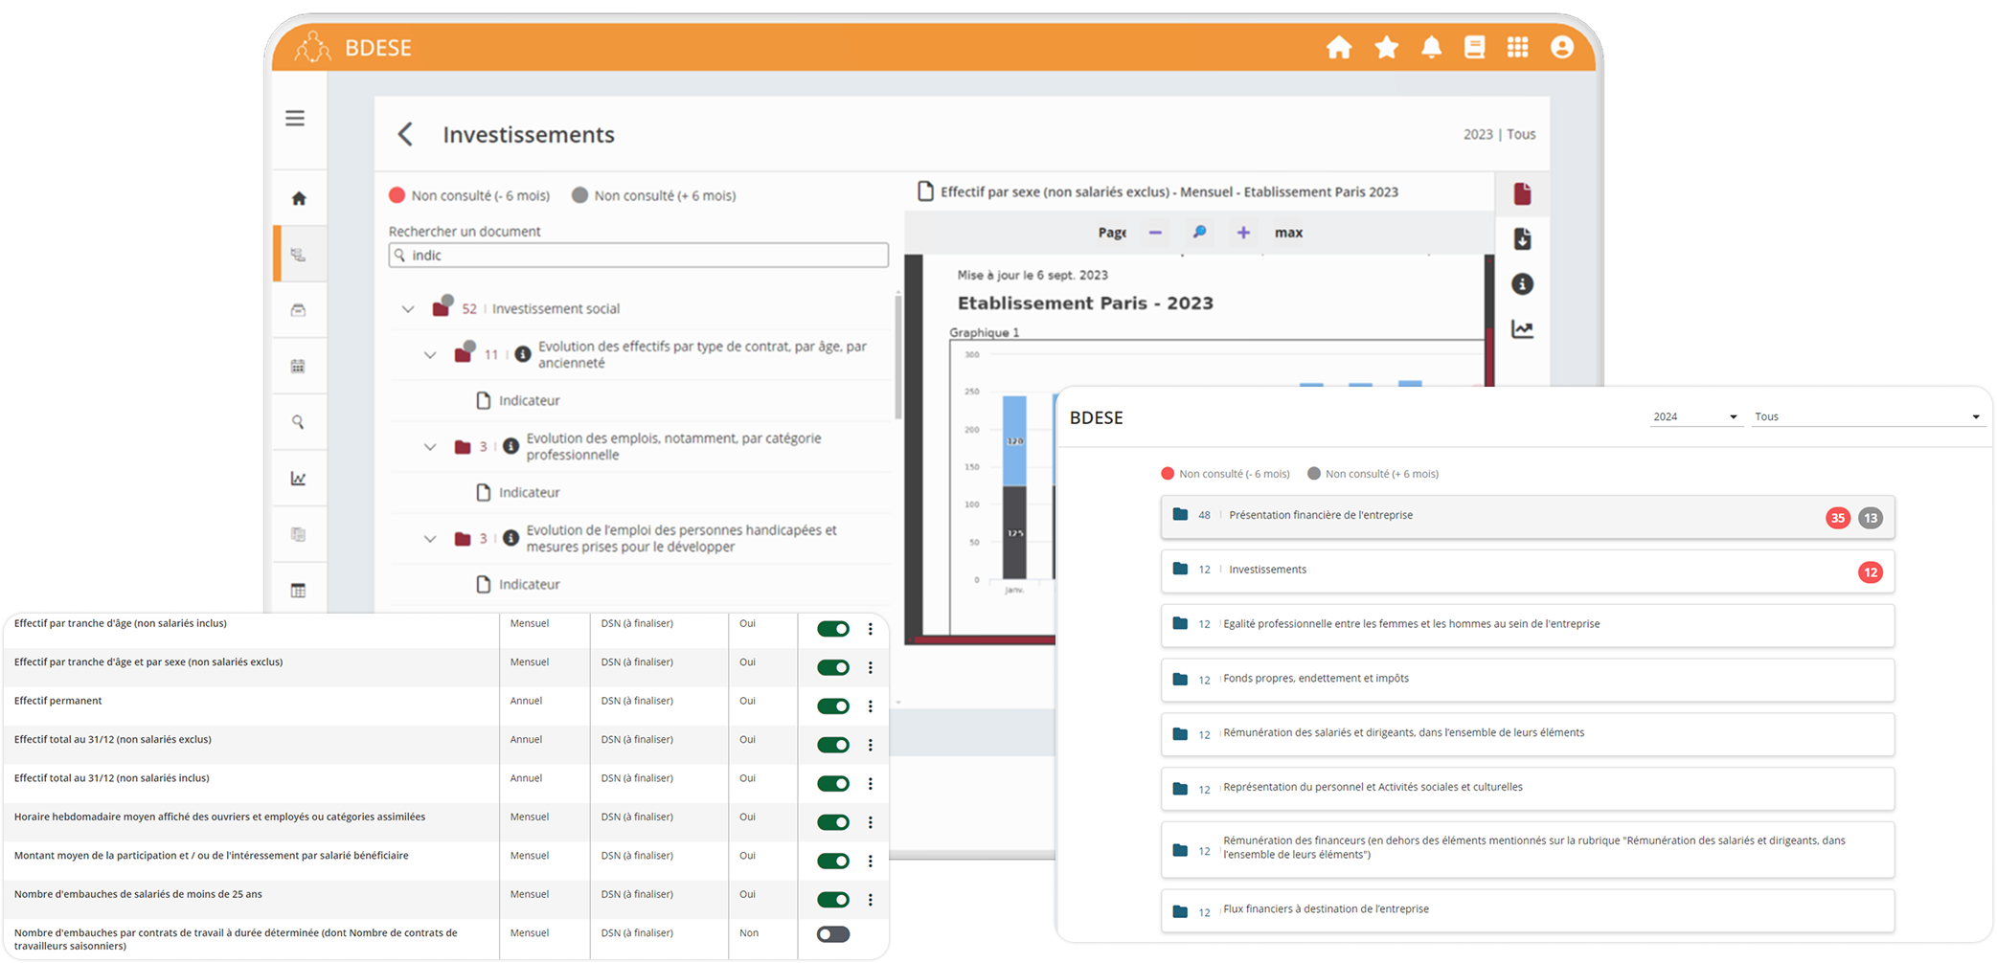Open the chart view icon in right panel

pyautogui.click(x=1522, y=329)
